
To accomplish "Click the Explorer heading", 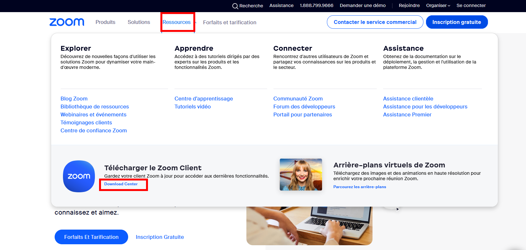I will pyautogui.click(x=76, y=48).
